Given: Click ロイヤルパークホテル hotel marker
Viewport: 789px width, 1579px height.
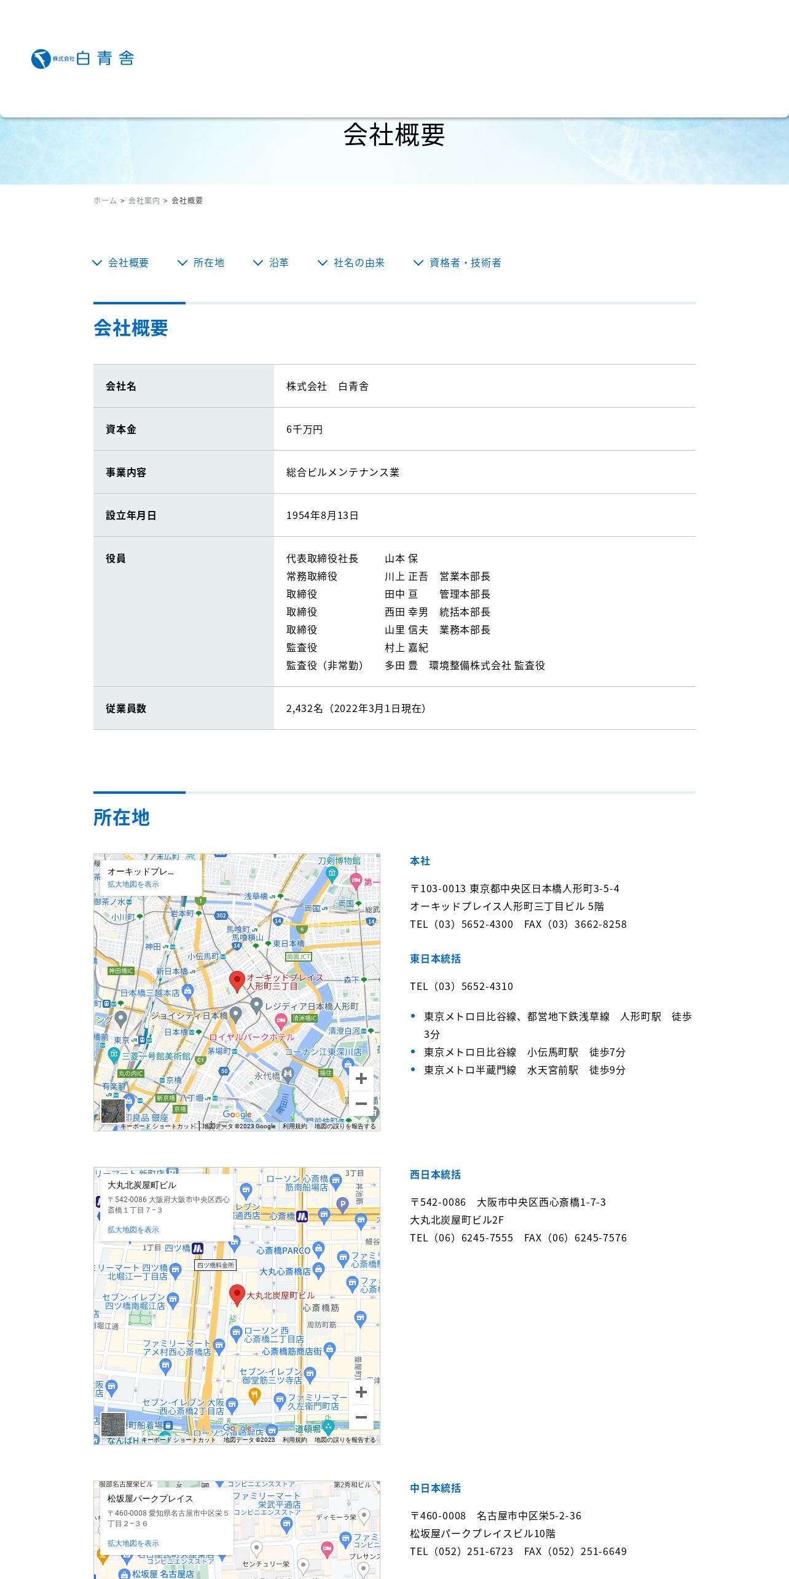Looking at the screenshot, I should coord(281,1023).
